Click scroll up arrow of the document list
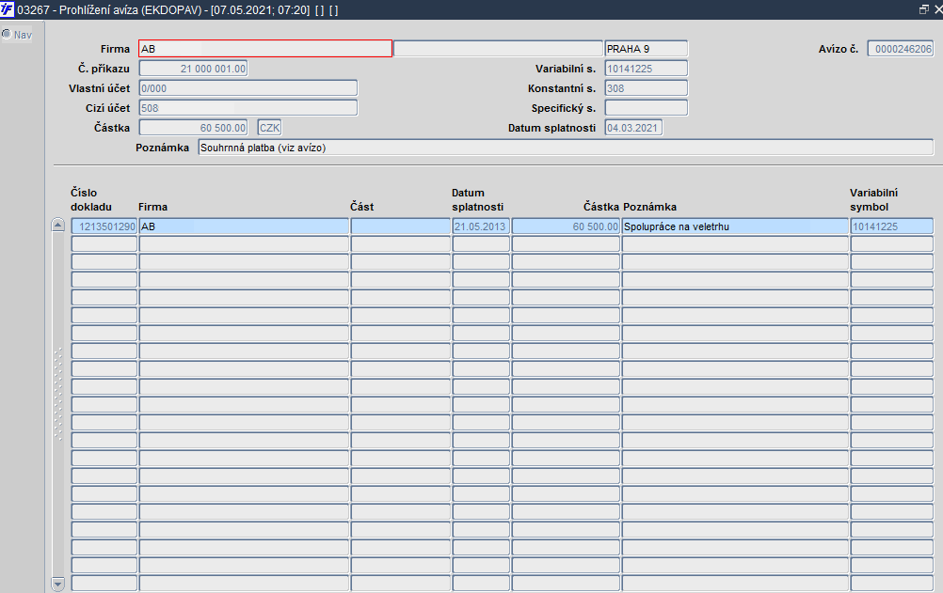 57,226
